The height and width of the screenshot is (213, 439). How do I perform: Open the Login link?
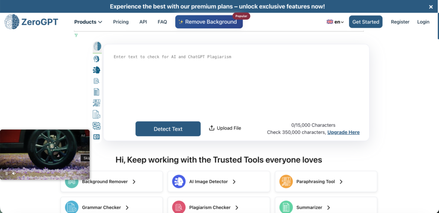(x=423, y=22)
